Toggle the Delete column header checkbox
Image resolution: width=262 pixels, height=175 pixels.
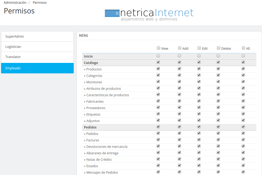tap(219, 48)
